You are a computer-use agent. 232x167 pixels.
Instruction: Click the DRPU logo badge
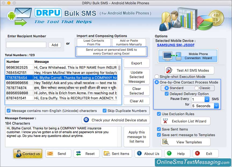48,13
